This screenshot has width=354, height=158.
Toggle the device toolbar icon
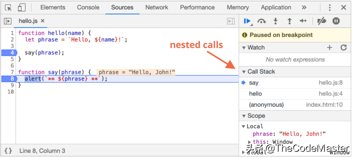tap(22, 8)
